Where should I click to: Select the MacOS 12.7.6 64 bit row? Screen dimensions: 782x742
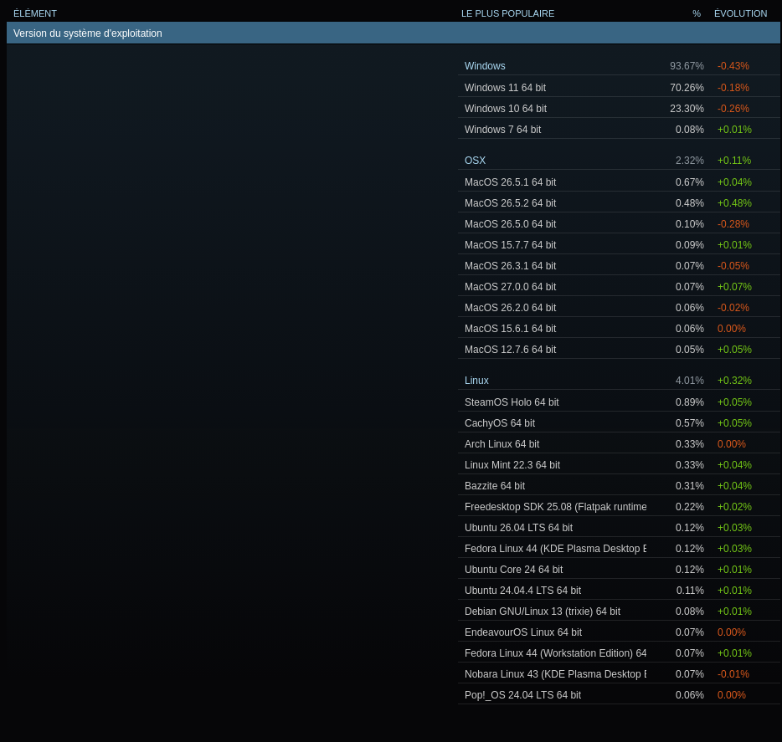(x=619, y=350)
